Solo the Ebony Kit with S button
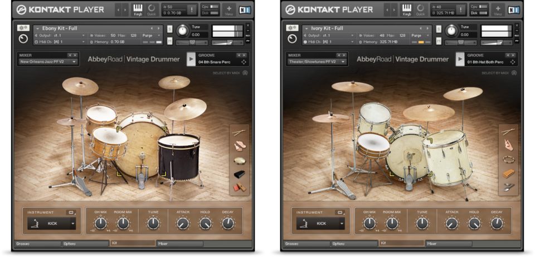 [x=169, y=28]
